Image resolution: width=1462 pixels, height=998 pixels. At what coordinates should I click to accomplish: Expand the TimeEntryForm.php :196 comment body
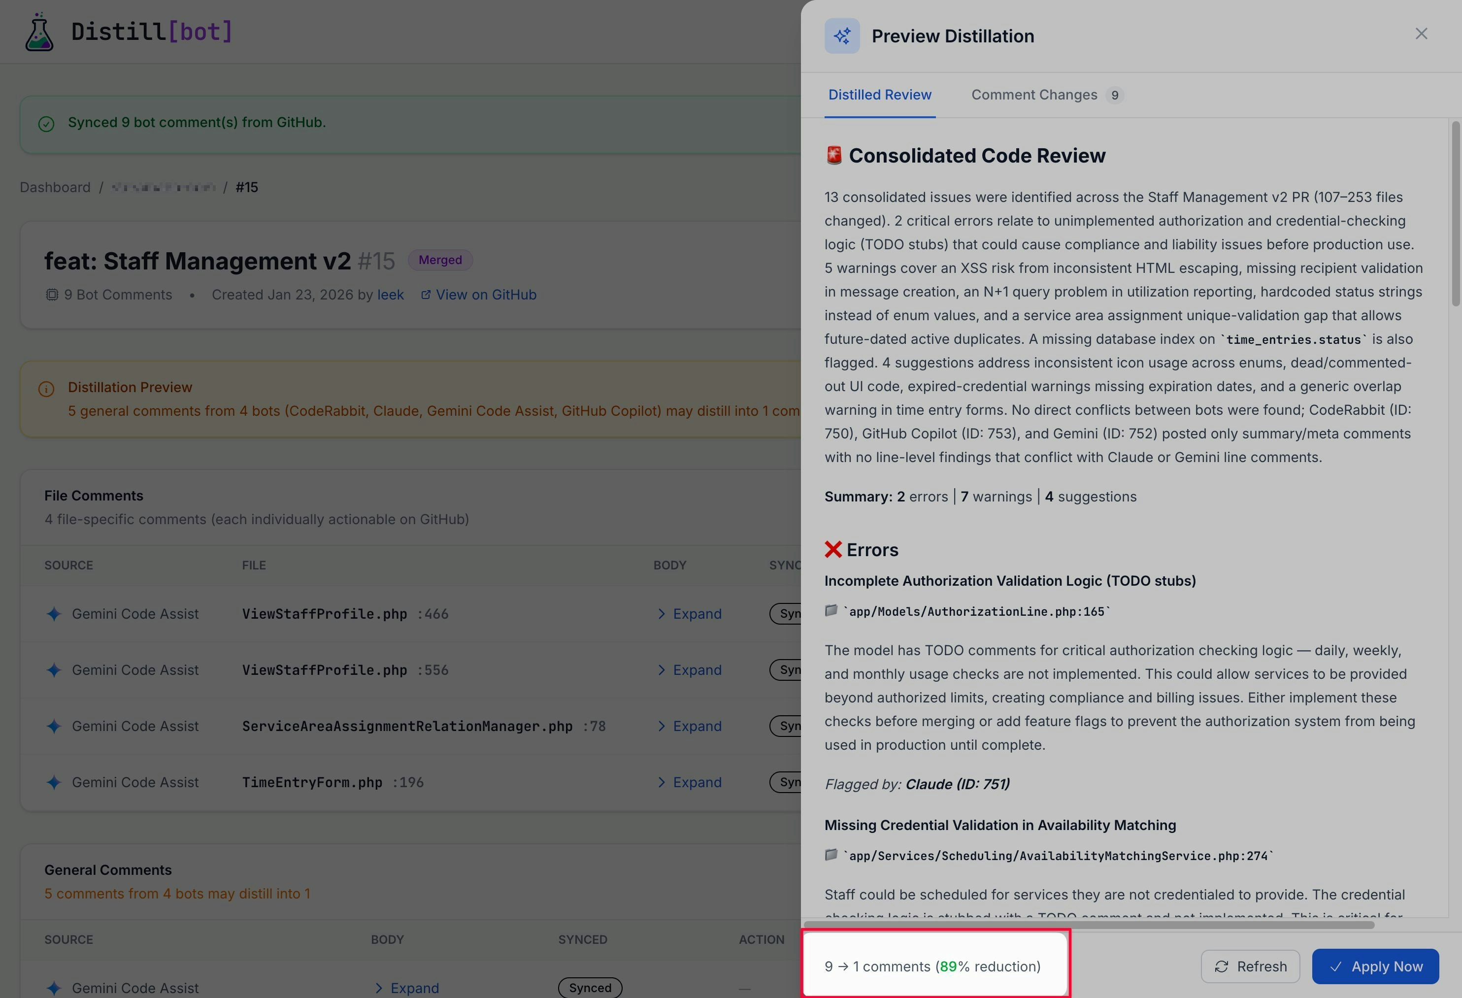click(x=690, y=782)
